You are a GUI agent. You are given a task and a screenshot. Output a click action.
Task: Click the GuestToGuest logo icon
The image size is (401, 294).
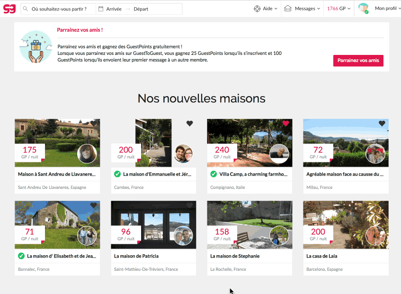(9, 9)
